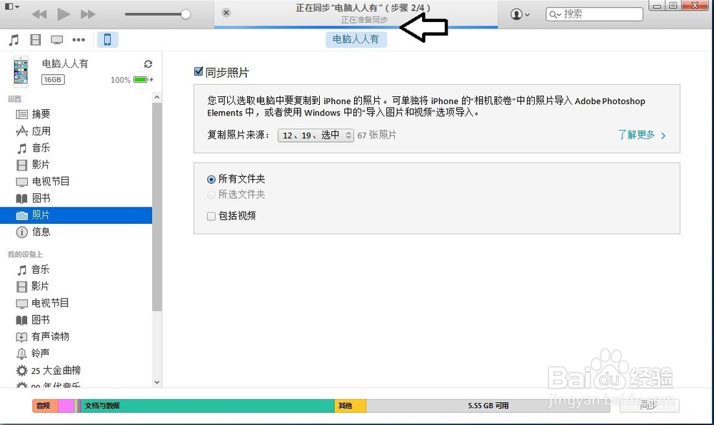Click the sync refresh icon next to the device name
Image resolution: width=714 pixels, height=425 pixels.
click(149, 63)
